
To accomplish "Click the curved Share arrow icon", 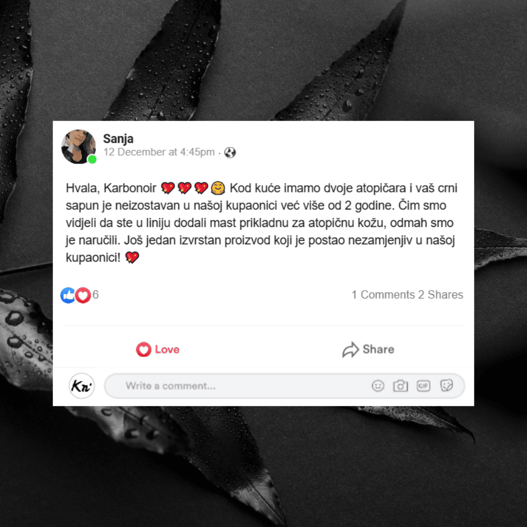I will point(351,350).
